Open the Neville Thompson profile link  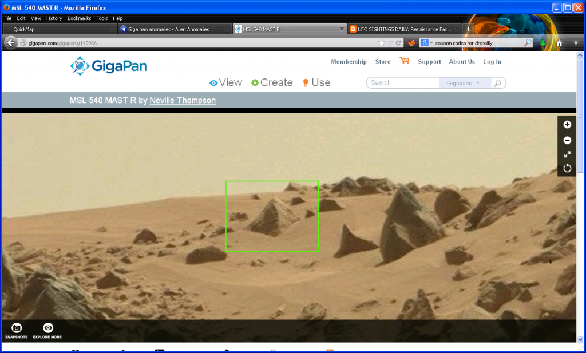coord(183,101)
